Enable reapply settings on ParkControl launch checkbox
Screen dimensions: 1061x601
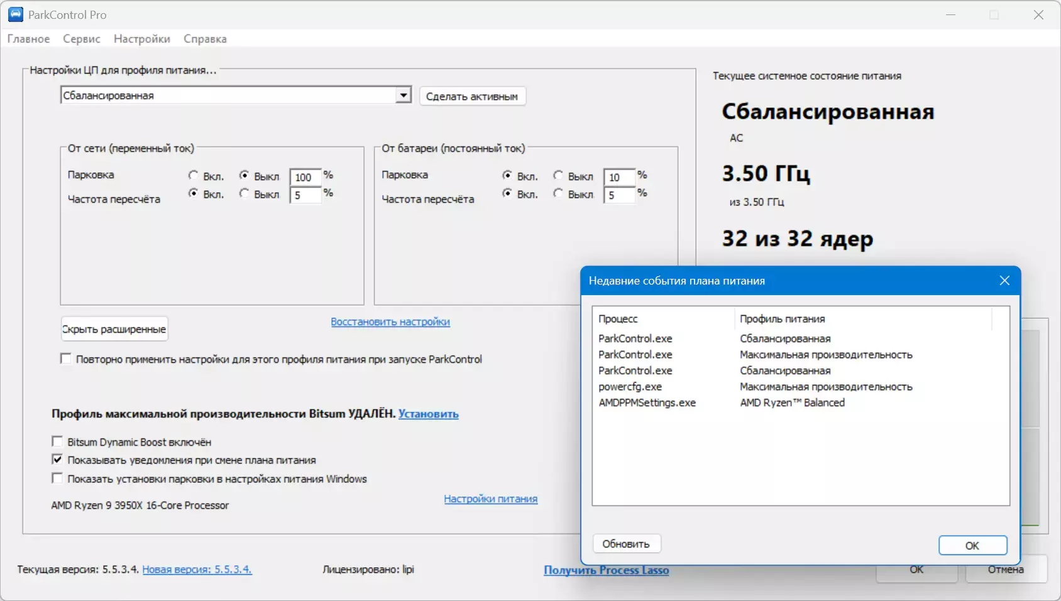point(66,359)
